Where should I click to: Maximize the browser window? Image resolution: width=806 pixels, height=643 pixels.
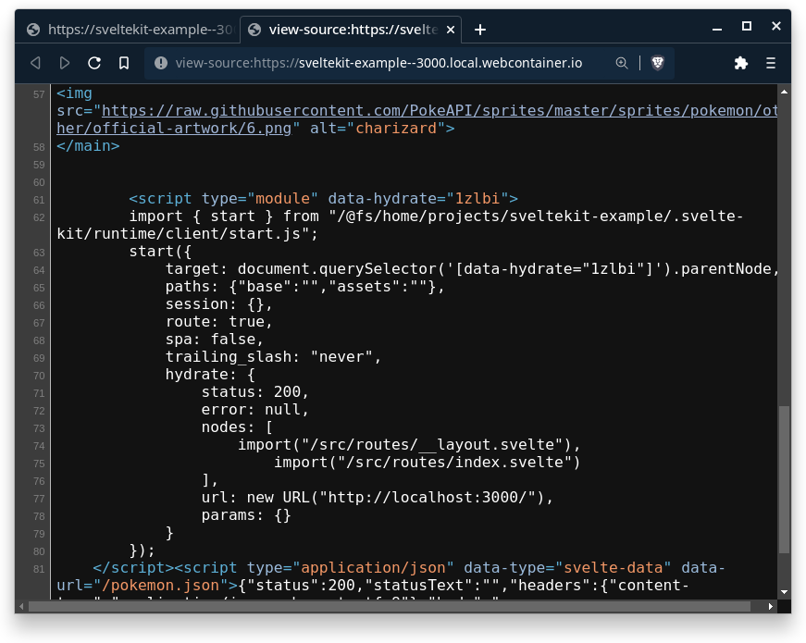click(x=747, y=26)
